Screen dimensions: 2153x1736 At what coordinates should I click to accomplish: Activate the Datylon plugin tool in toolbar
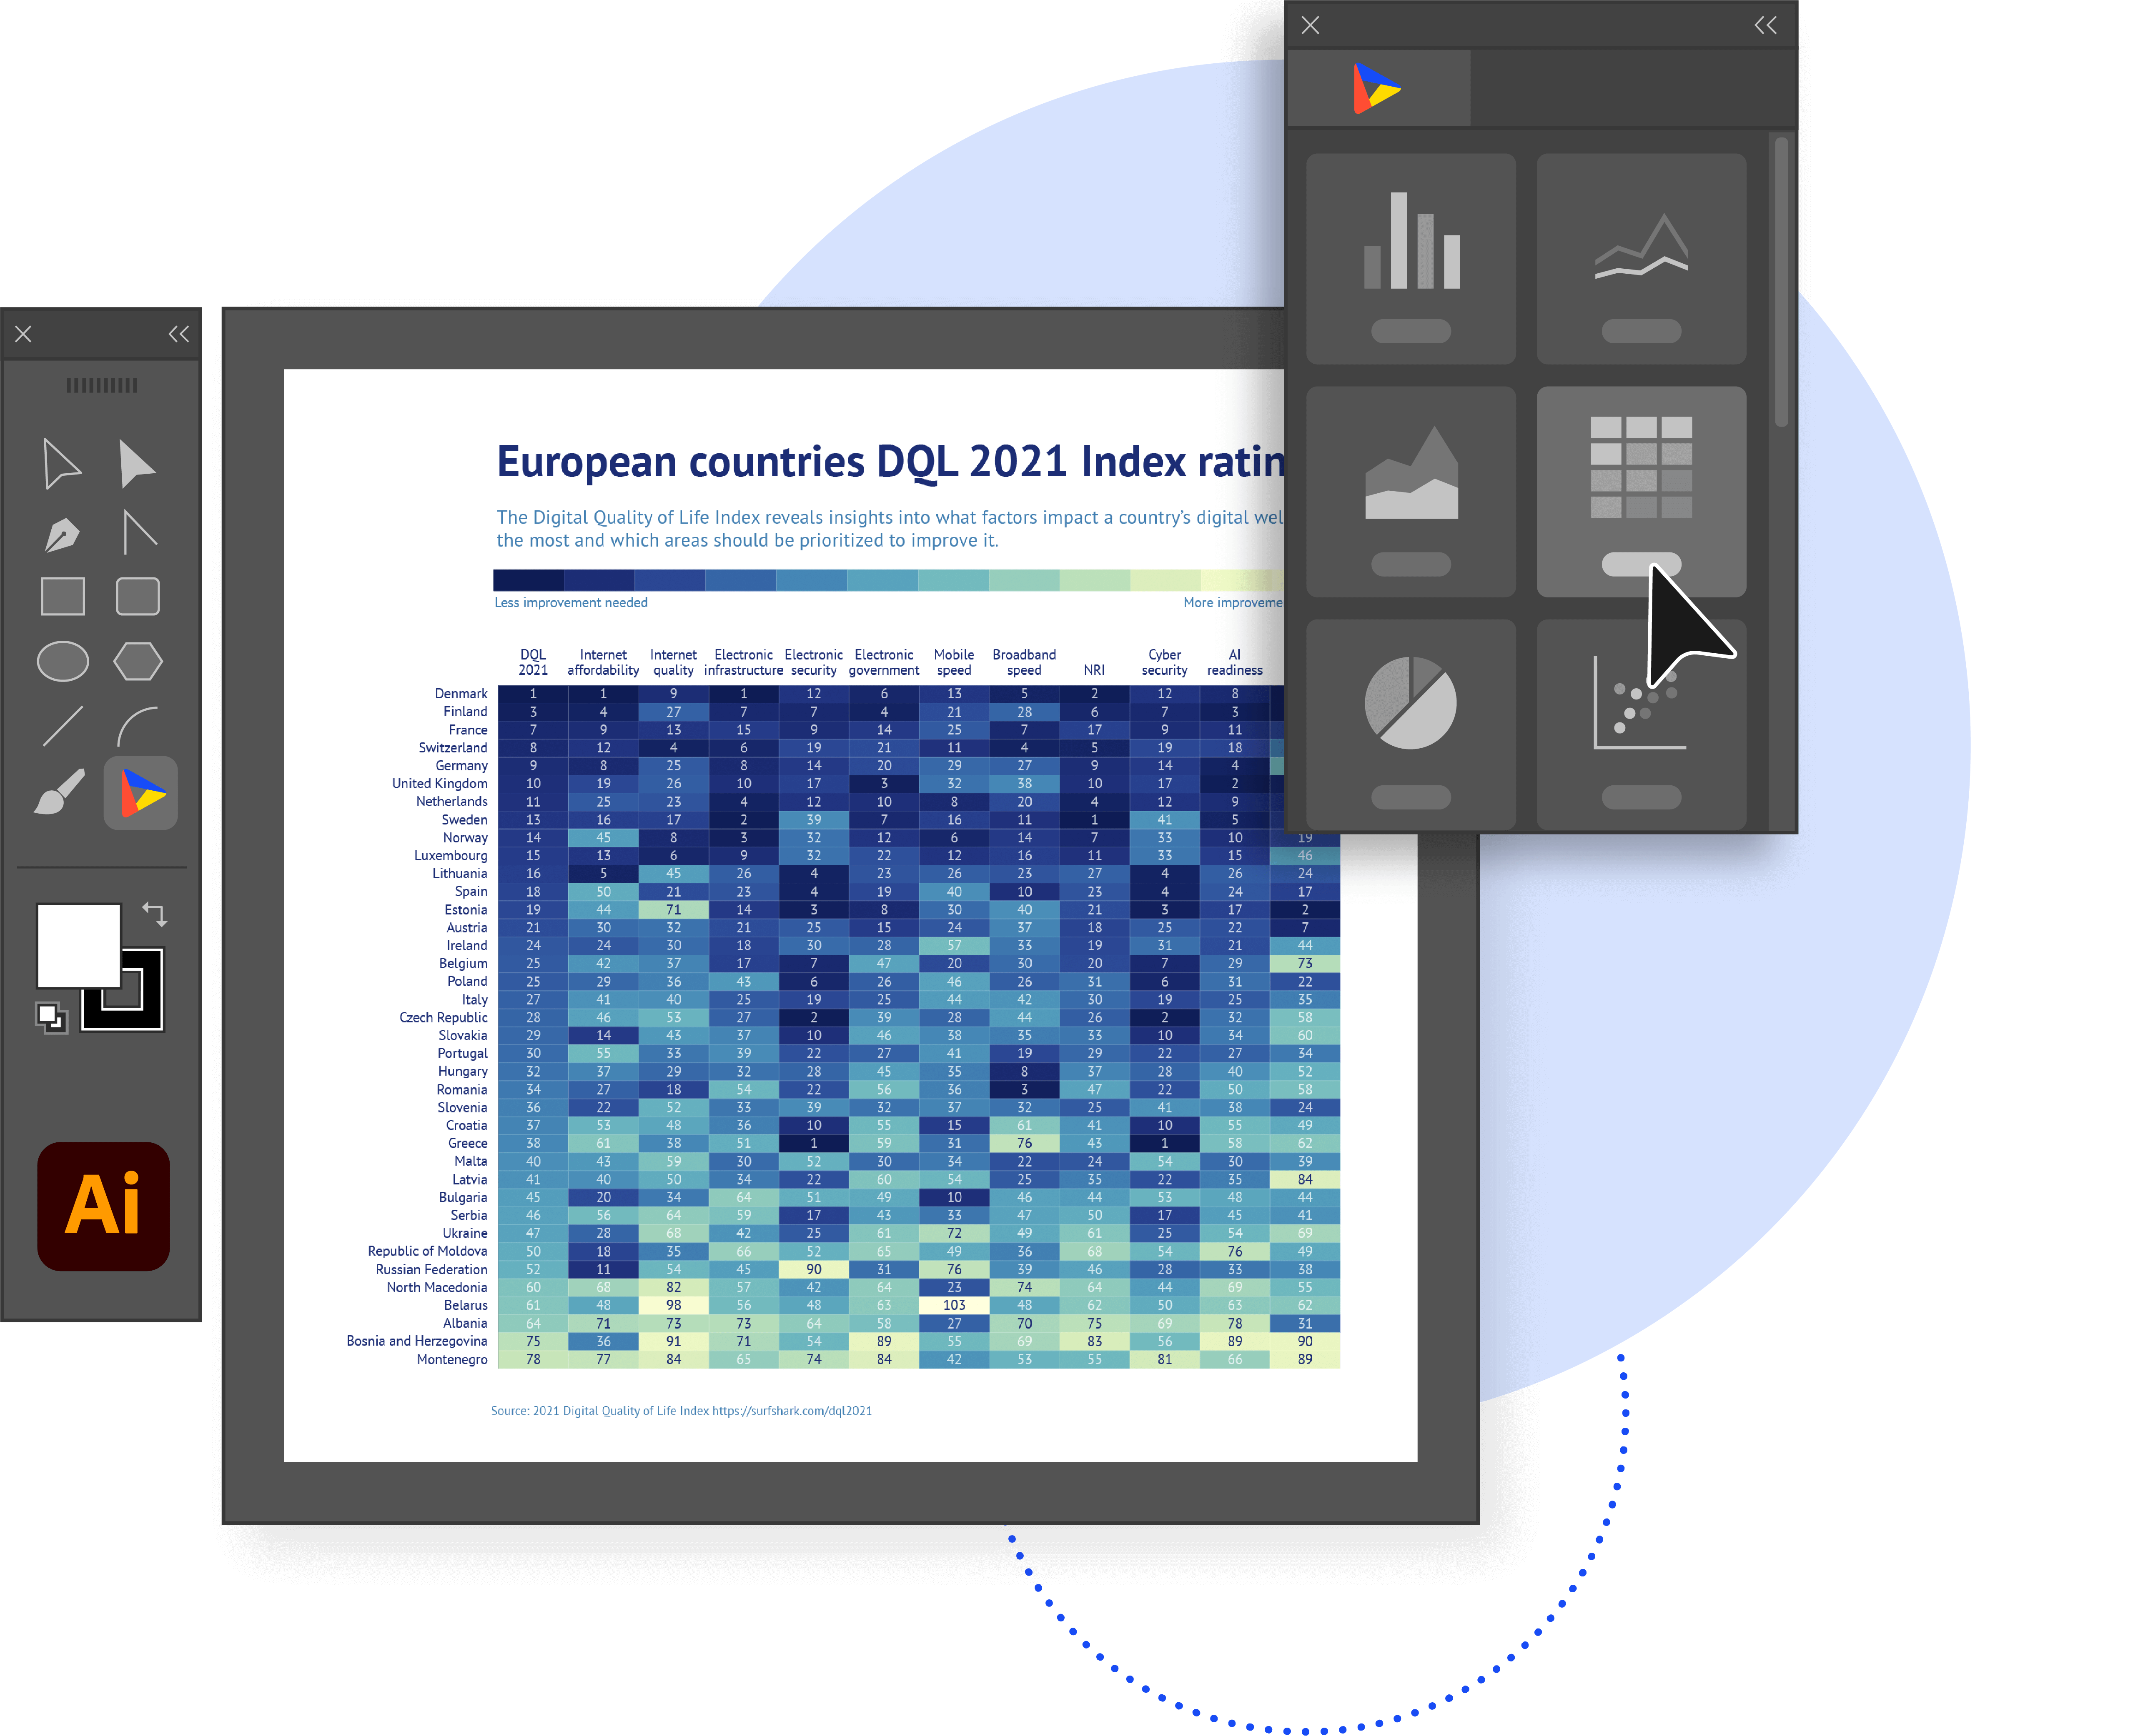141,792
